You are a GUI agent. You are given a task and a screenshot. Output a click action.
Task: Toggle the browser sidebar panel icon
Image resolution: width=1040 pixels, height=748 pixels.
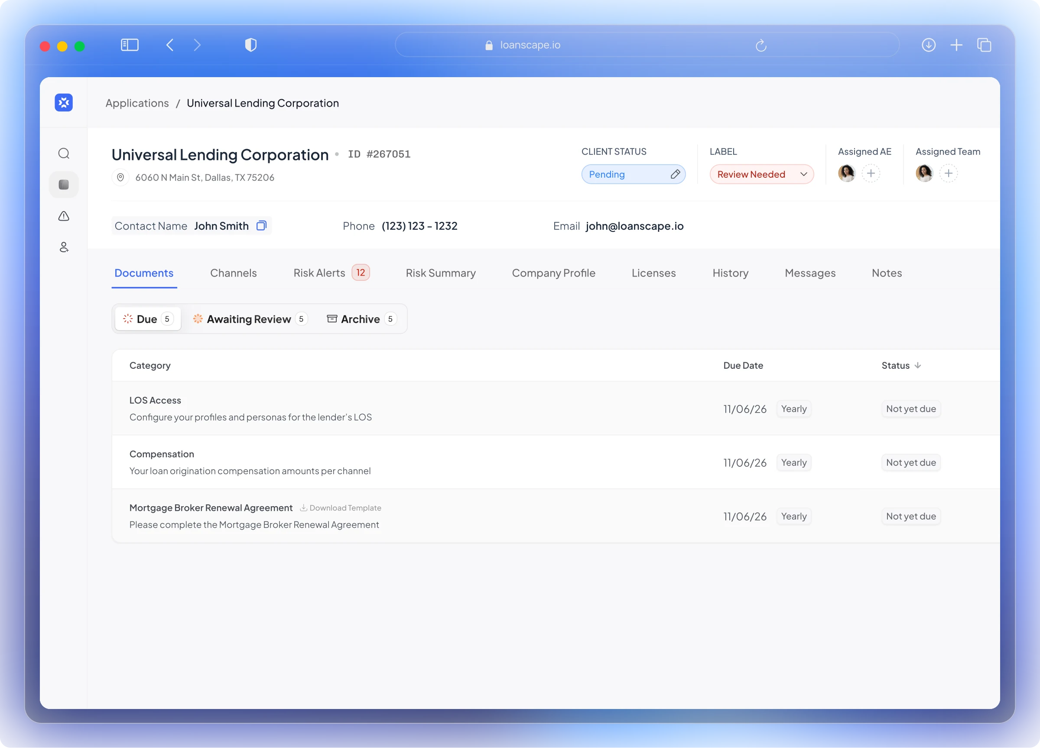(x=130, y=45)
